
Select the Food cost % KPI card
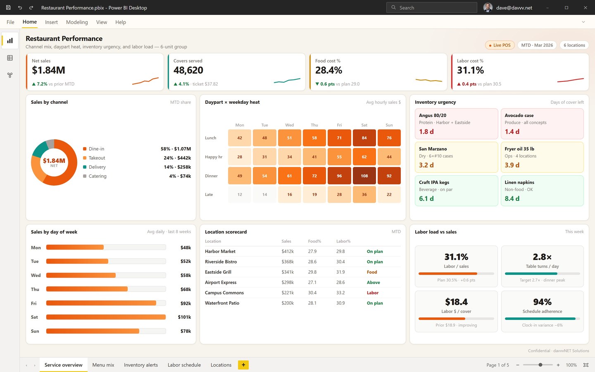378,72
